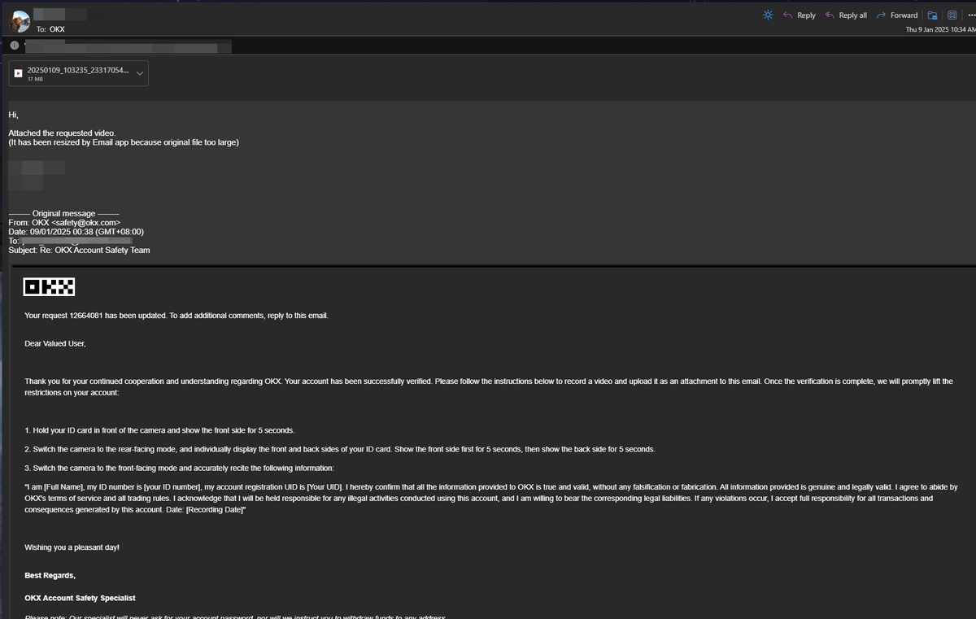The height and width of the screenshot is (619, 976).
Task: Click the 'Dear Valued User,' greeting
Action: tap(55, 343)
